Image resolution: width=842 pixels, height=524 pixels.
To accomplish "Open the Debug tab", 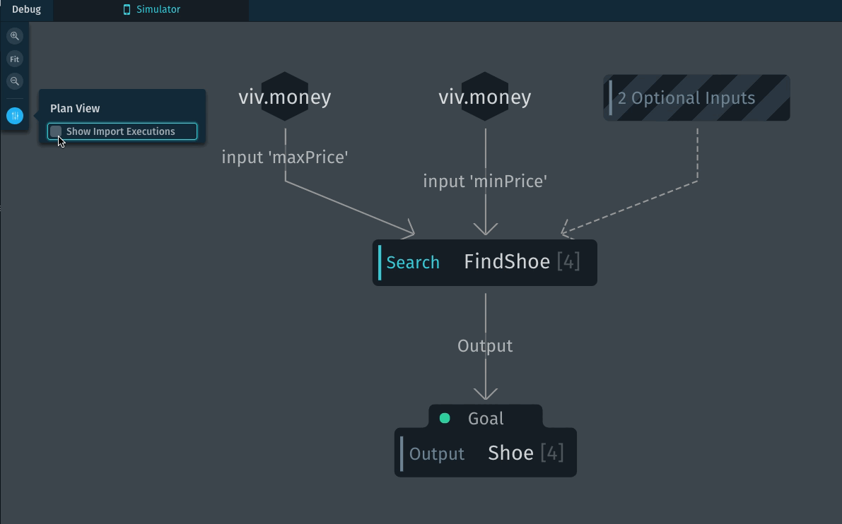I will [26, 10].
